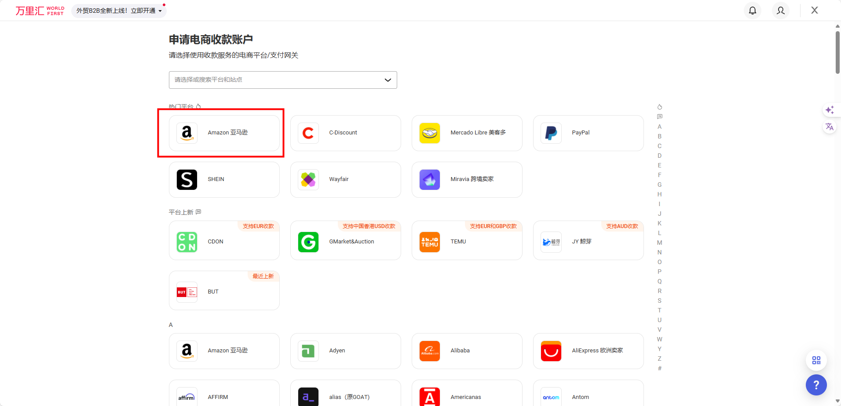Pick the Mercado Libre 美客多 card

[467, 133]
